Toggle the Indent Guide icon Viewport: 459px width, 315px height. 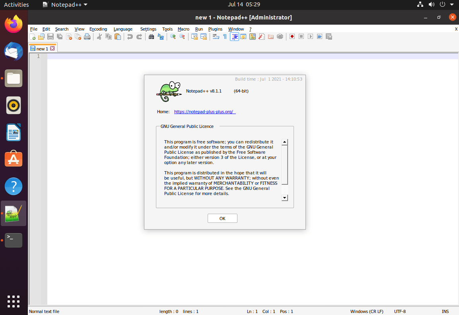(x=235, y=37)
